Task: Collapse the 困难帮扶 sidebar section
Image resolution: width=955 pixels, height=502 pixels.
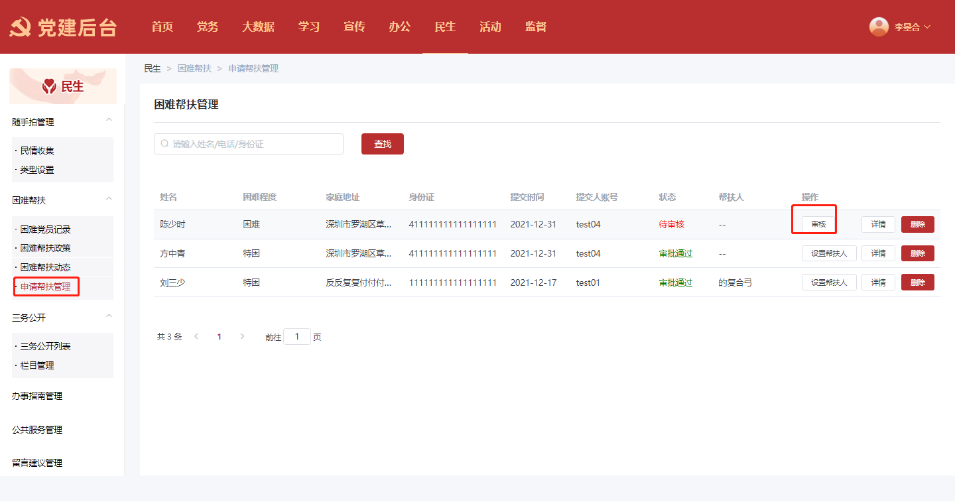Action: [109, 199]
